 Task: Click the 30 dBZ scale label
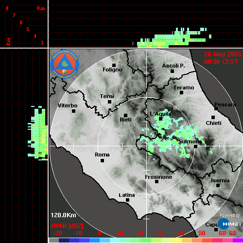160,233
